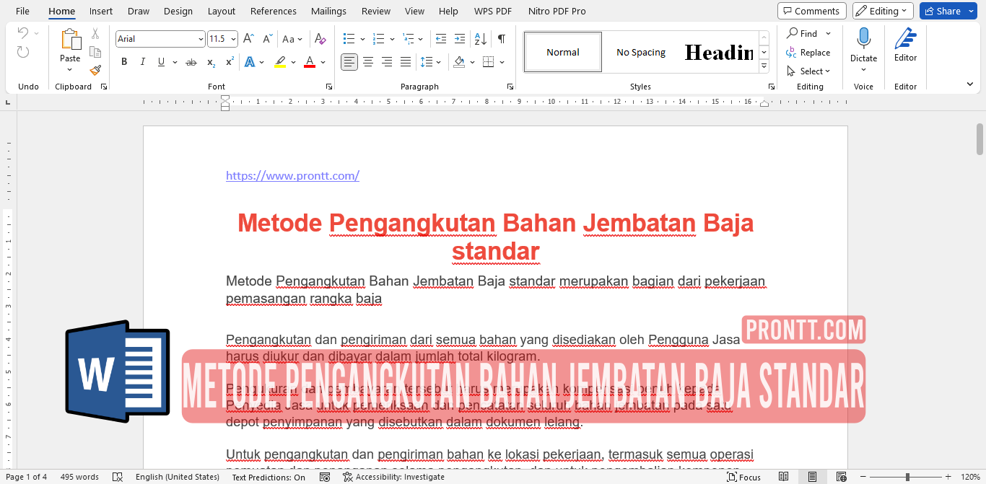Toggle Center alignment
This screenshot has height=484, width=986.
(368, 63)
